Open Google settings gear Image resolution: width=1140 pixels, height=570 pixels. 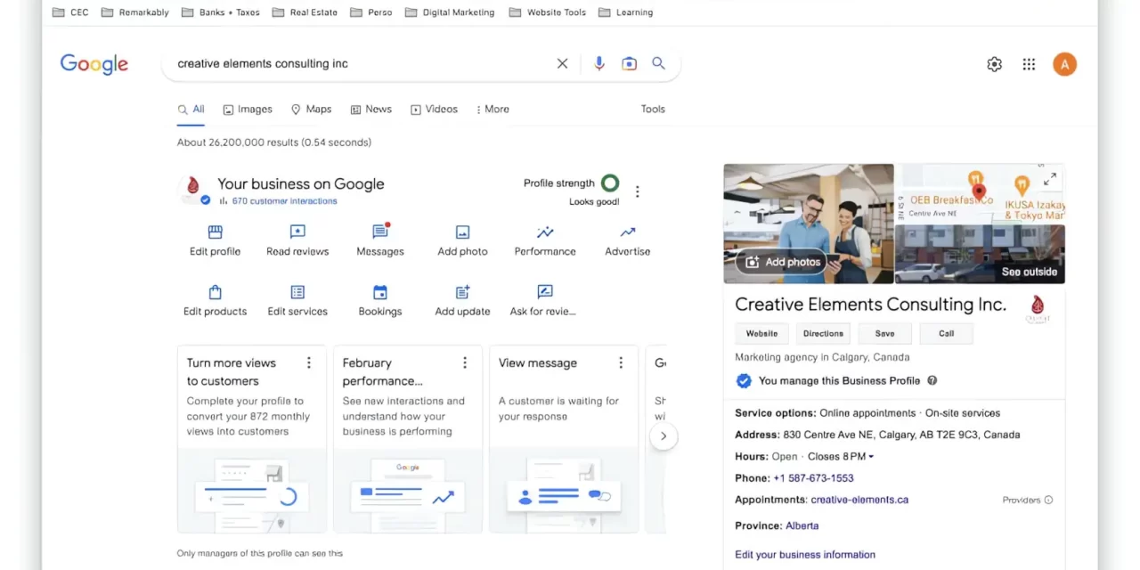pyautogui.click(x=995, y=64)
